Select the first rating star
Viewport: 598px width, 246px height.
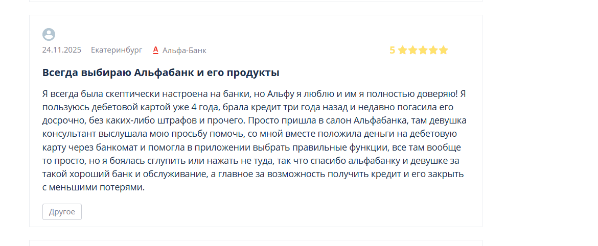point(402,50)
